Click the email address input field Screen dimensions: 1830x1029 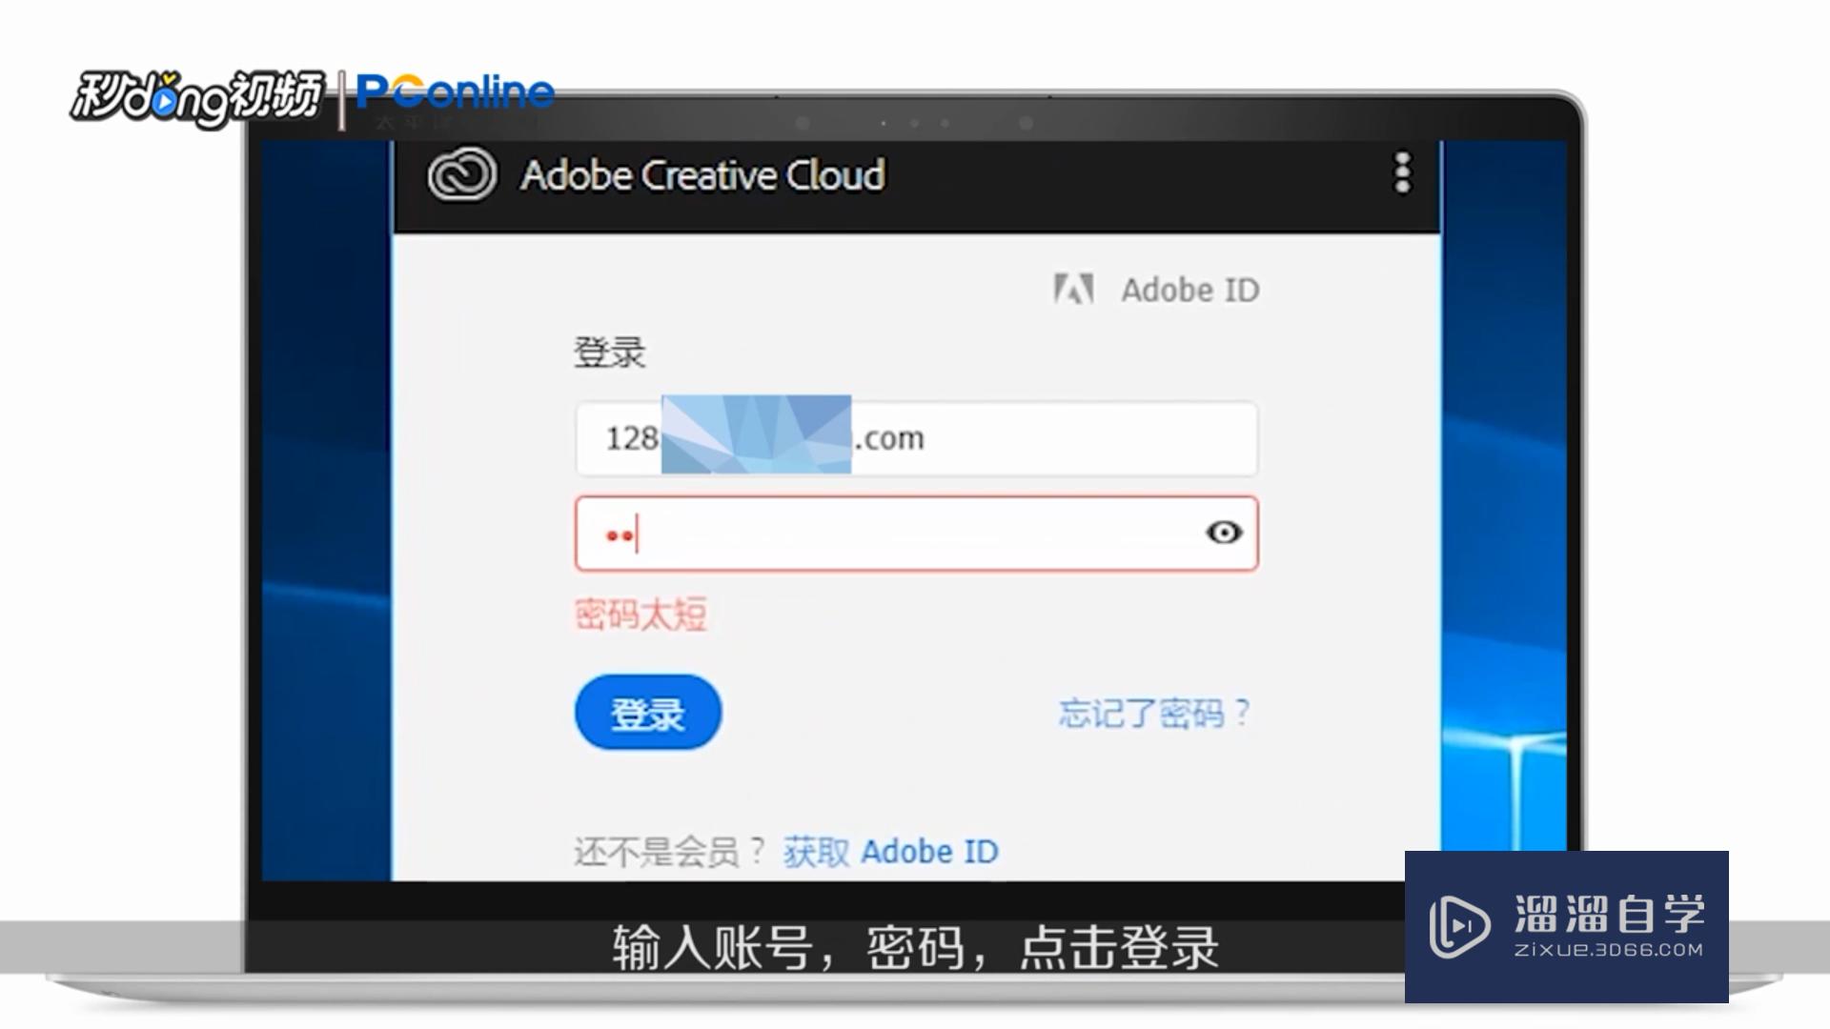[x=916, y=438]
